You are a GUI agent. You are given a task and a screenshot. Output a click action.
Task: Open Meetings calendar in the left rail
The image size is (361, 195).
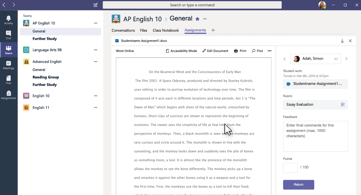point(9,65)
